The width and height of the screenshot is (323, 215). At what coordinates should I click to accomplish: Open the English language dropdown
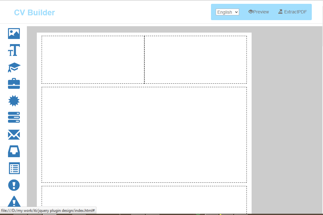click(227, 12)
